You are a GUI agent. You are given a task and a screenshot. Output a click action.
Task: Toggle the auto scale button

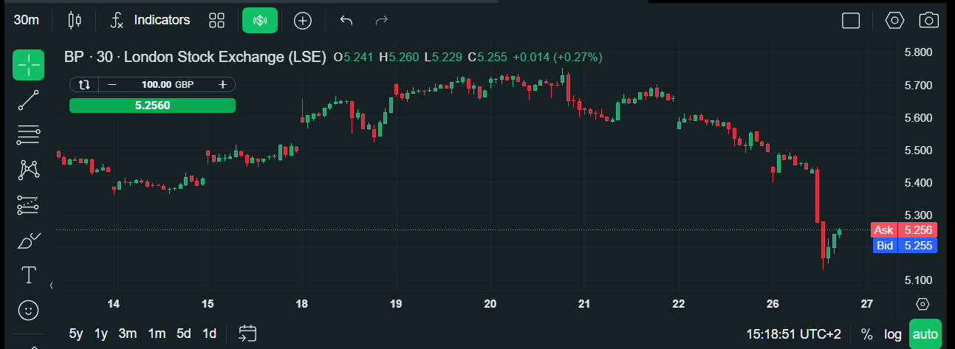point(925,334)
